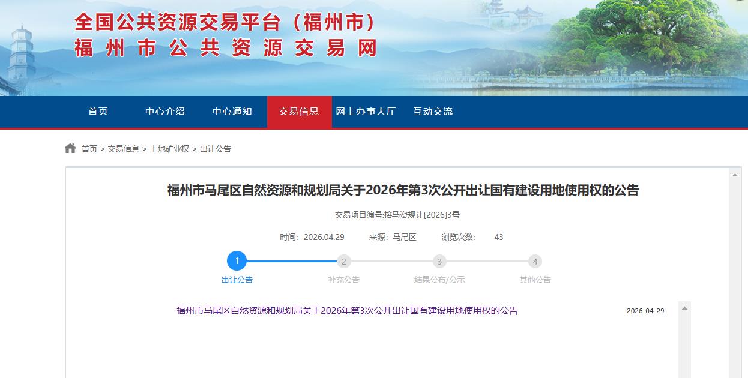Open 网上办事大厅 navigation item
The width and height of the screenshot is (748, 378).
click(366, 112)
